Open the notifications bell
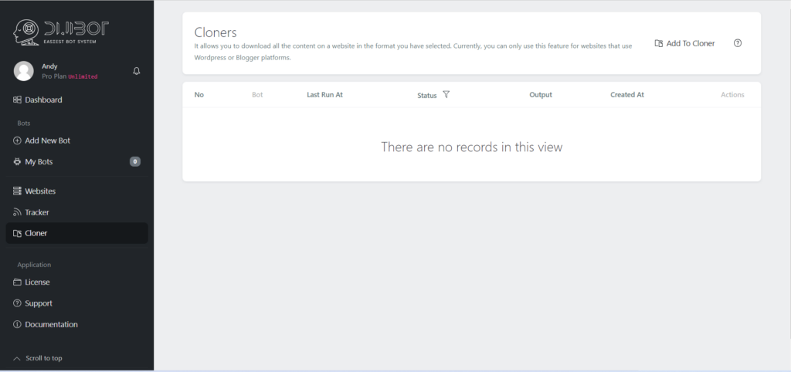The width and height of the screenshot is (791, 372). coord(136,71)
